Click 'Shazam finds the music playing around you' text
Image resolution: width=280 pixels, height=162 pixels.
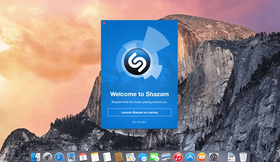click(139, 102)
